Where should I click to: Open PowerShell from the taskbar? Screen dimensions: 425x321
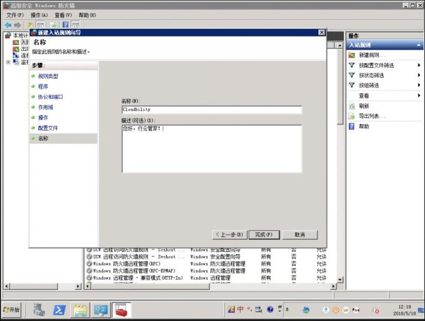coord(60,310)
